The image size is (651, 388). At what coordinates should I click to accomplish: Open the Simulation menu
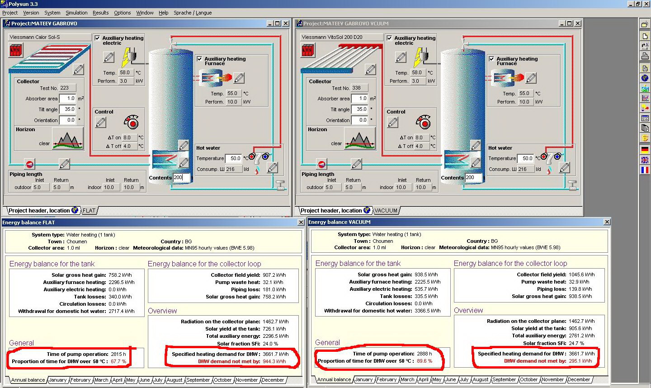click(x=76, y=13)
